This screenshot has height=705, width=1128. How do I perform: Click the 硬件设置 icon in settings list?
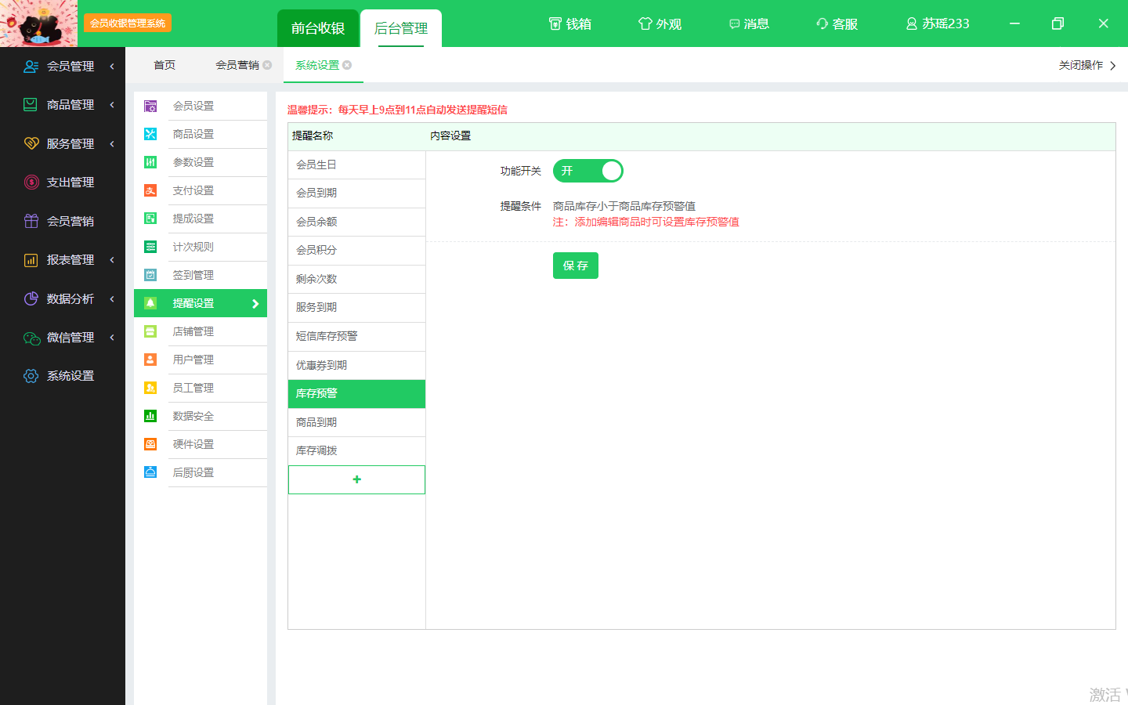(x=150, y=444)
